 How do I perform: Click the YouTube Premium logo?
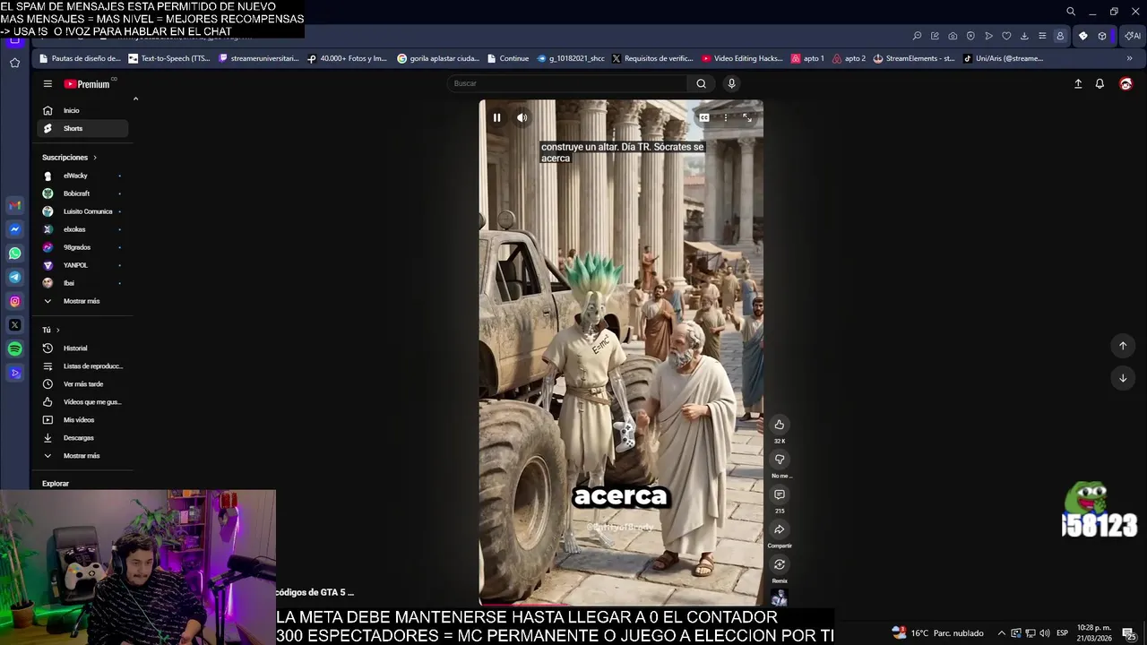coord(87,84)
